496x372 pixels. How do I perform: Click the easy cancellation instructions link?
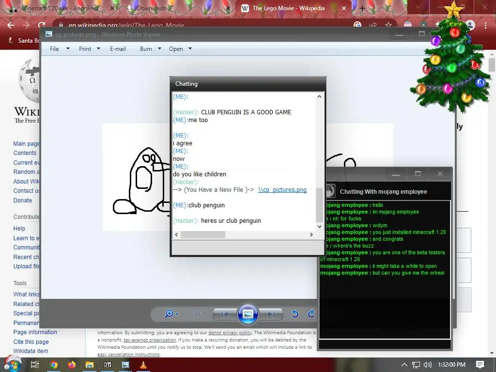tap(128, 355)
